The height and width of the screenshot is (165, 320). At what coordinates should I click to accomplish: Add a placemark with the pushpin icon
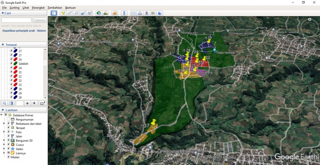(x=63, y=13)
